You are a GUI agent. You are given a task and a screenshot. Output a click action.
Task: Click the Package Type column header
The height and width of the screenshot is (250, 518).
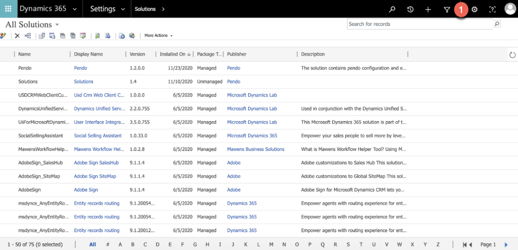pyautogui.click(x=209, y=54)
